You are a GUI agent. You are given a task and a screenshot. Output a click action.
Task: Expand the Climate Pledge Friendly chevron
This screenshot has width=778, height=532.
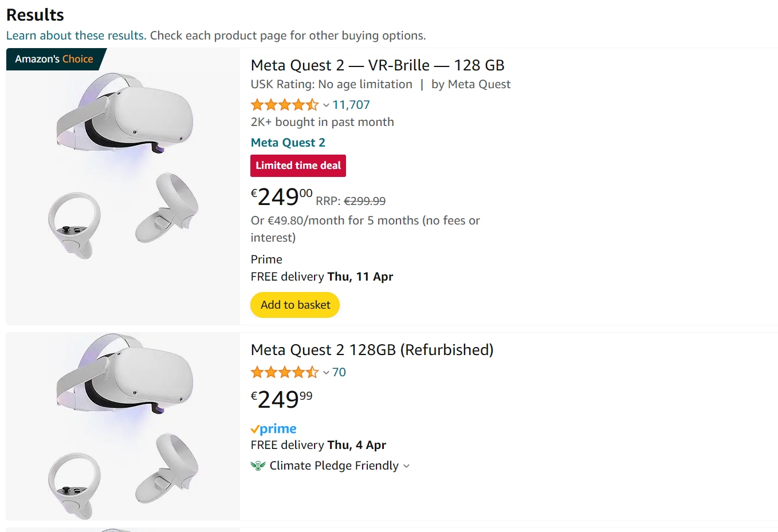tap(407, 466)
